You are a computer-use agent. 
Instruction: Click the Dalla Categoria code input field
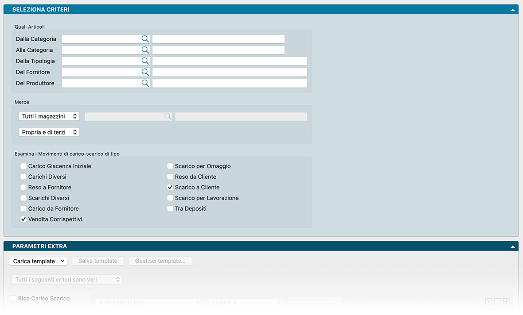coord(101,39)
